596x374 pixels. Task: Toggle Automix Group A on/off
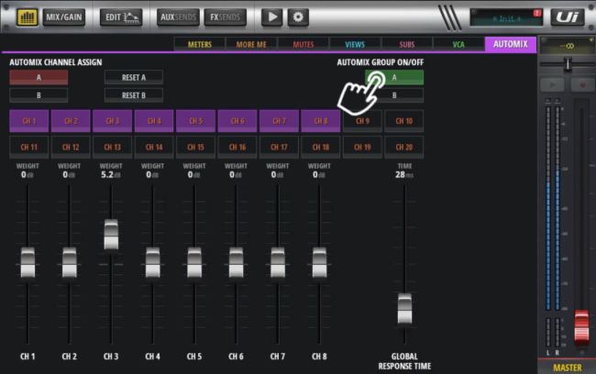click(394, 78)
